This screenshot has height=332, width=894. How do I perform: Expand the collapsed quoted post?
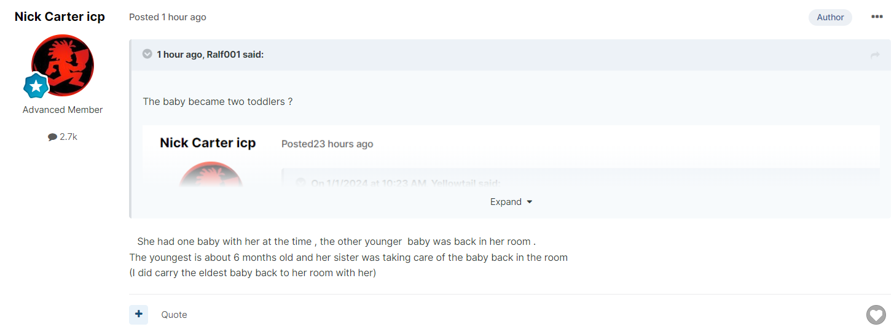pyautogui.click(x=511, y=202)
